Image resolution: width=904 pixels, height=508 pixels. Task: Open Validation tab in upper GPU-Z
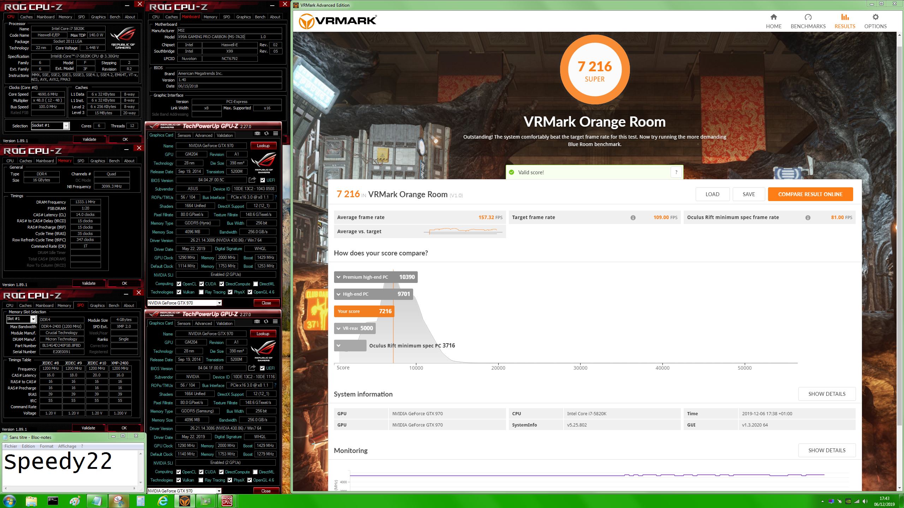(x=225, y=135)
